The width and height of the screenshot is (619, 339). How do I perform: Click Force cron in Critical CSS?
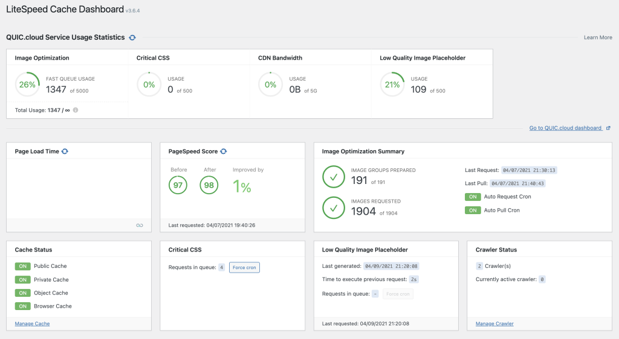click(244, 267)
